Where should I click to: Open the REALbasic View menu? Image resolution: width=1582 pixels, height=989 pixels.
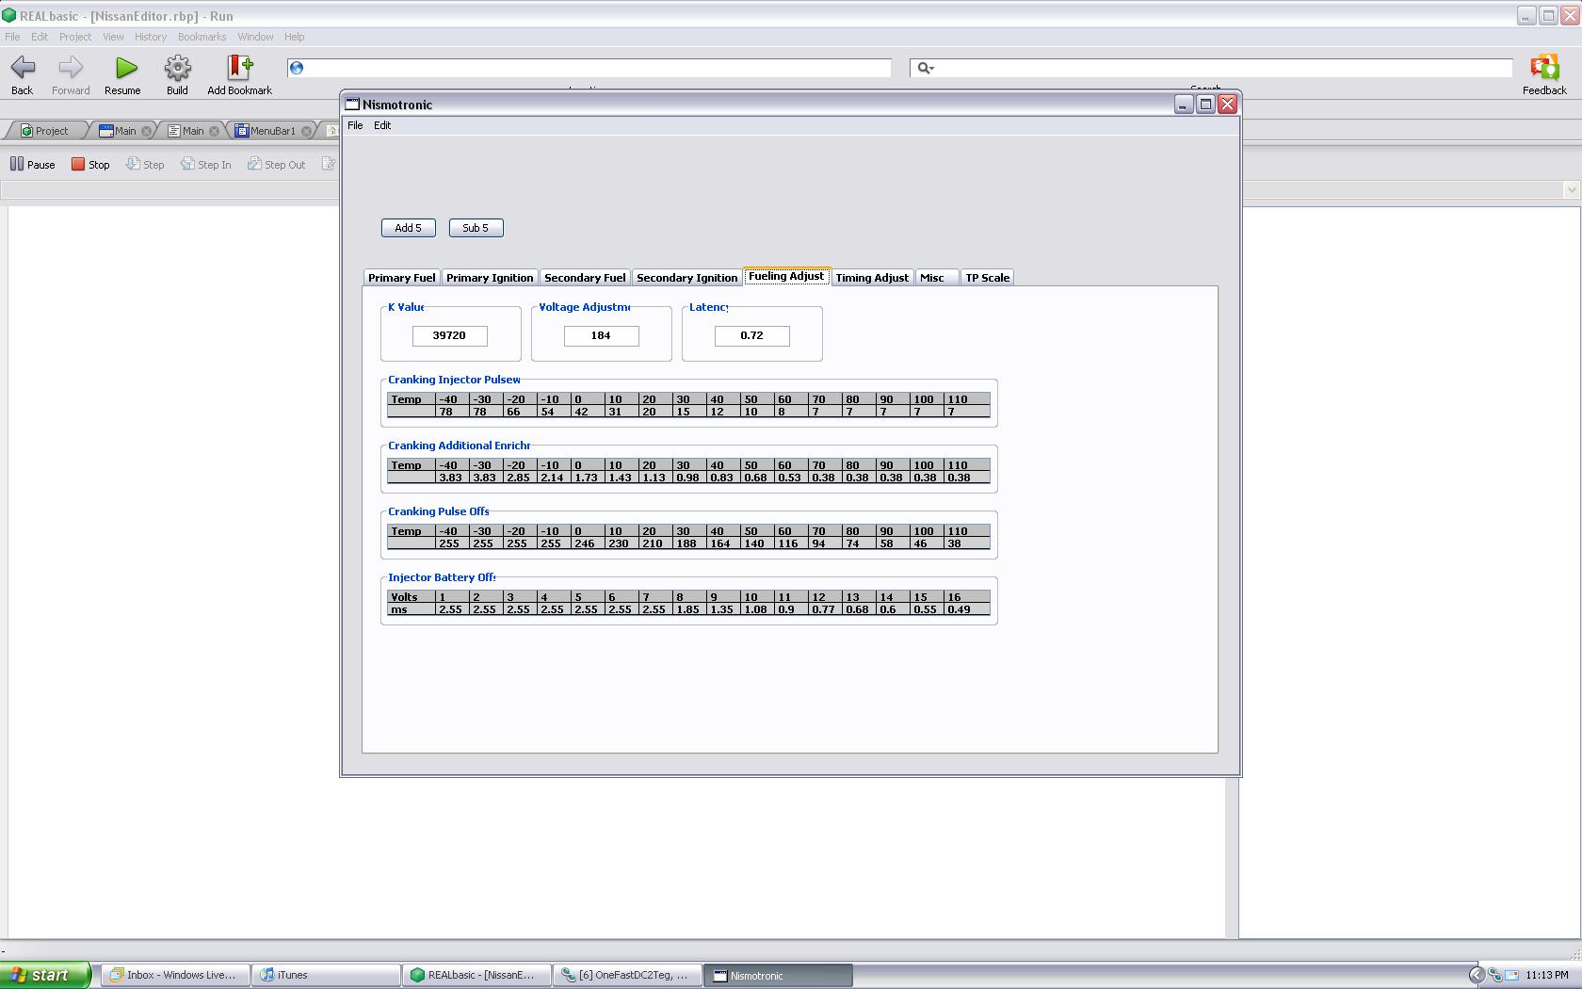(113, 37)
